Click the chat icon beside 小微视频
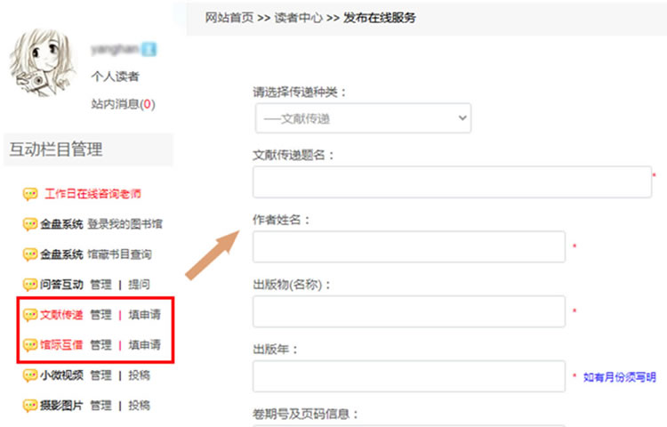Viewport: 667px width, 427px height. point(30,375)
